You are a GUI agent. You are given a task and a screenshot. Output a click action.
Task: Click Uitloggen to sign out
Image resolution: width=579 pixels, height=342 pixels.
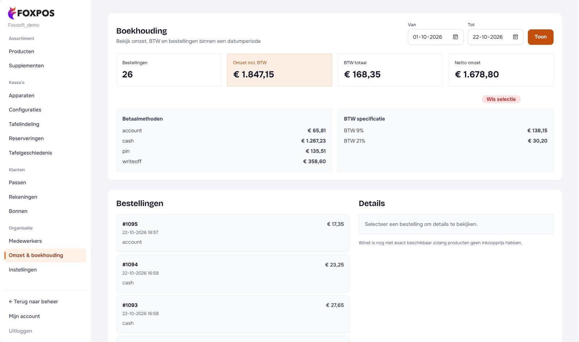[x=20, y=331]
